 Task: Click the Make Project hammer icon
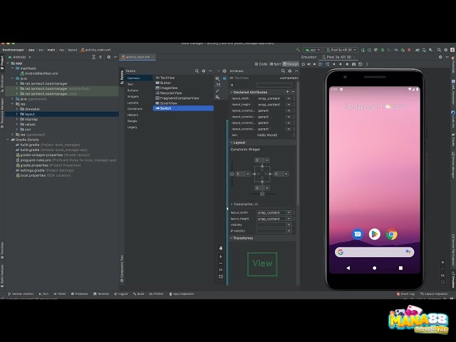tap(298, 50)
